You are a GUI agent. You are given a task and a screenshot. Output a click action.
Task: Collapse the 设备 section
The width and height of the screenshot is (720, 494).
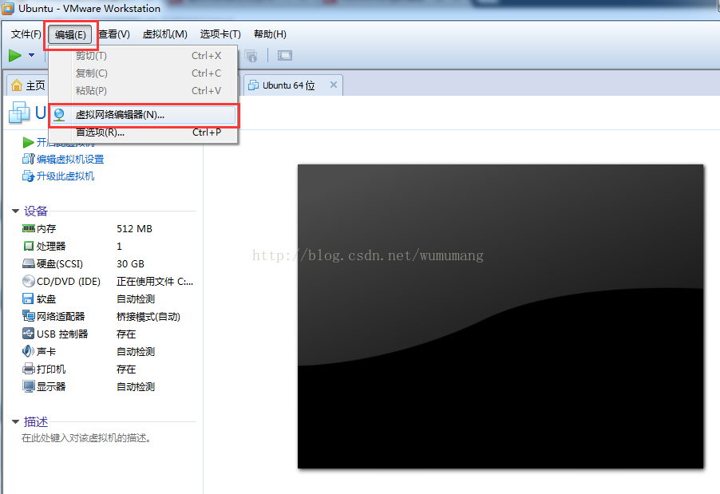coord(15,211)
